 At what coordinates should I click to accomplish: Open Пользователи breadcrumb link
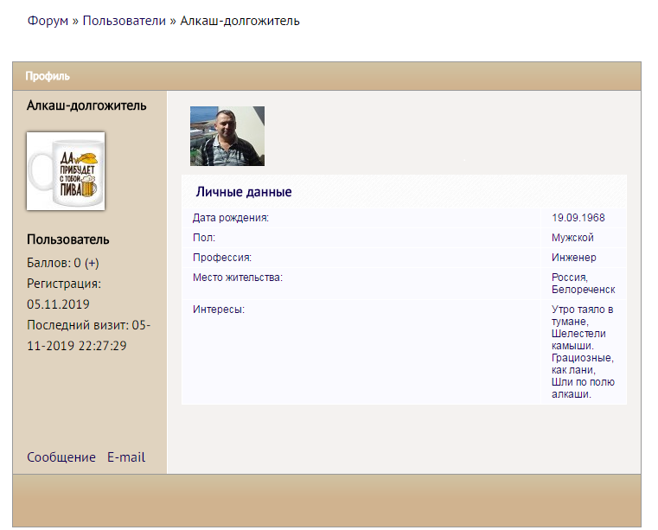click(124, 21)
